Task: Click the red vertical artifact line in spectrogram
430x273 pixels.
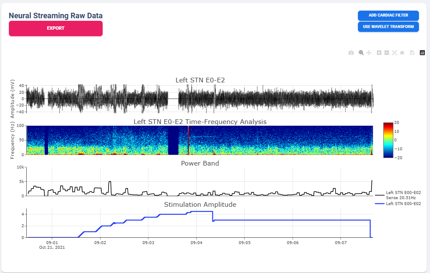Action: 188,140
